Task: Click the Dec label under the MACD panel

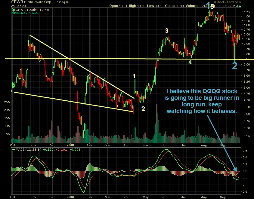Action: pos(52,197)
